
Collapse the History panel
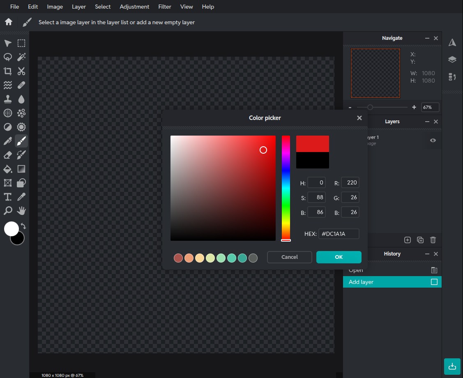[x=427, y=254]
